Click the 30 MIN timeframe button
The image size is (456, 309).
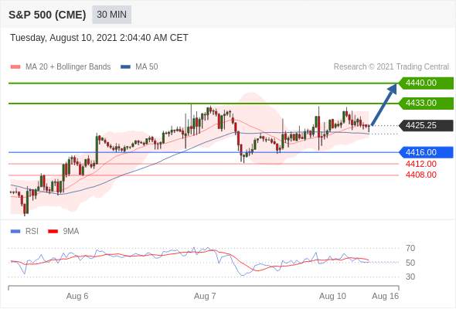click(x=111, y=15)
